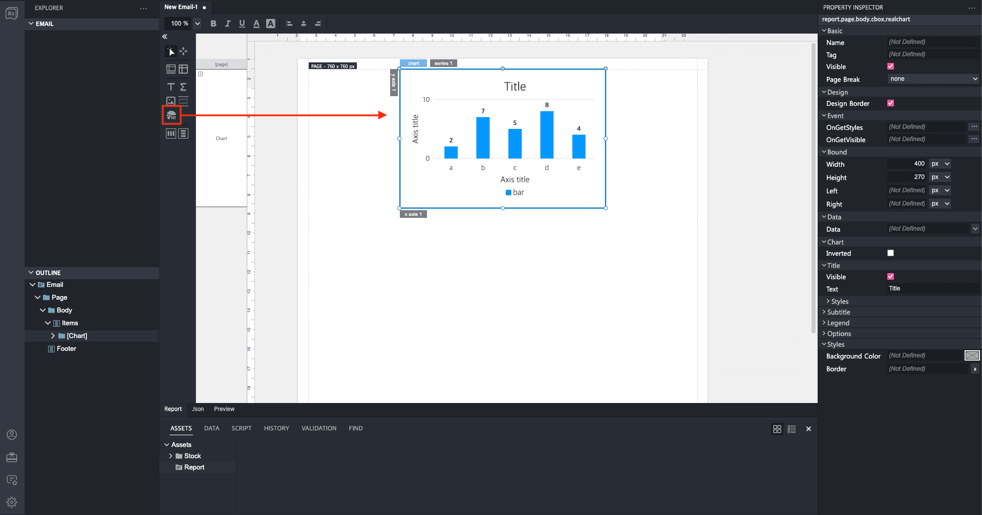Toggle underline formatting
Image resolution: width=982 pixels, height=515 pixels.
pos(242,24)
